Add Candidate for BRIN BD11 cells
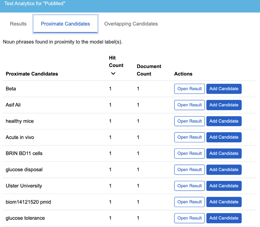 [224, 153]
